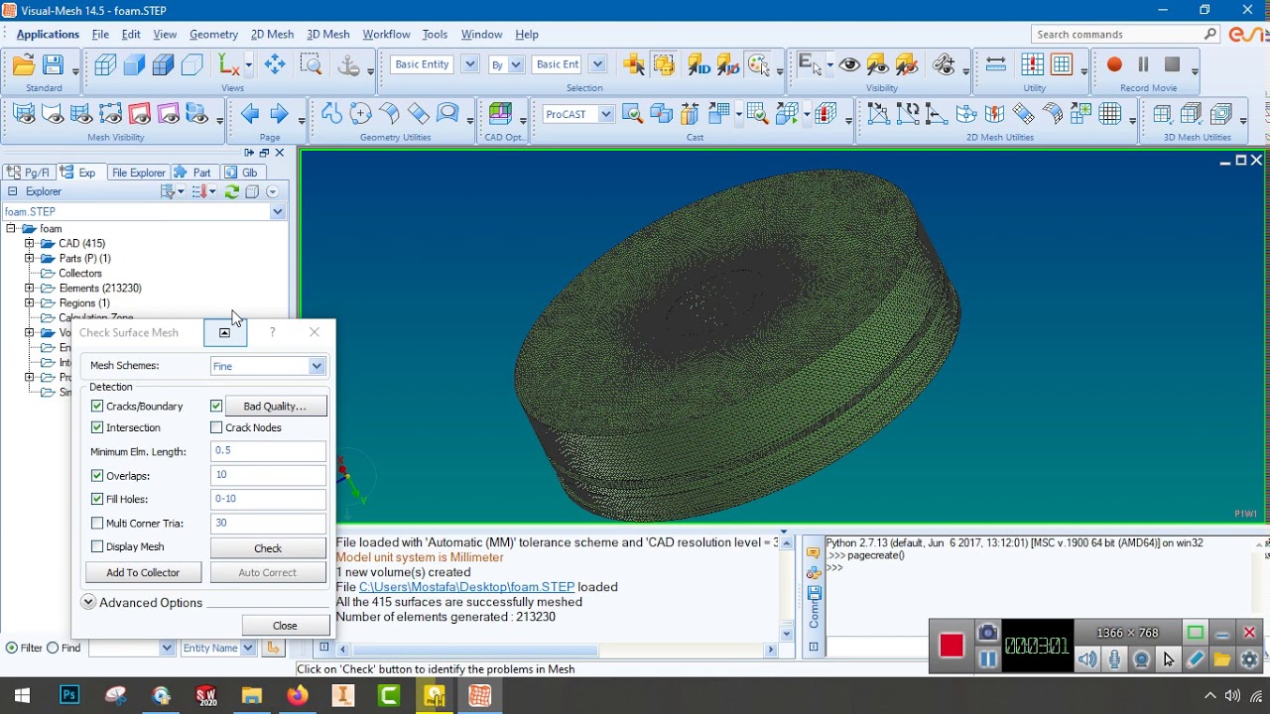1270x714 pixels.
Task: Enable the Display Mesh checkbox
Action: tap(97, 546)
